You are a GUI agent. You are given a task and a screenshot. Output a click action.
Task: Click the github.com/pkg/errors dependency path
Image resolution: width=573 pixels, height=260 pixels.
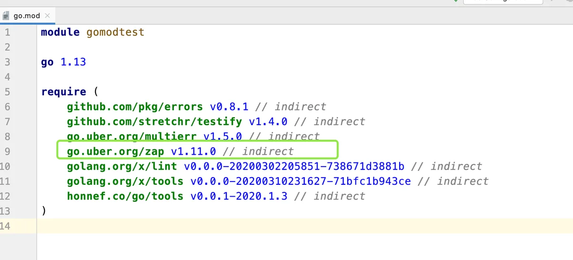(135, 107)
